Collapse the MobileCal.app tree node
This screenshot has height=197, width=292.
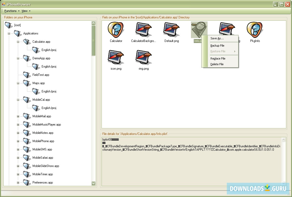pyautogui.click(x=18, y=100)
